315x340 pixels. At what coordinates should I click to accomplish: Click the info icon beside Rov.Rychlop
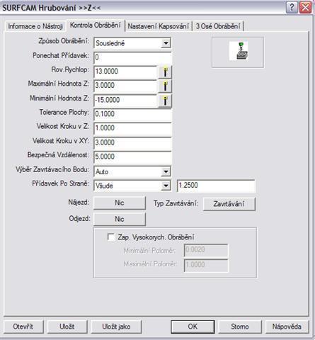pos(165,72)
